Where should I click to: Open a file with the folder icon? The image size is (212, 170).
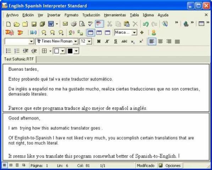coord(17,24)
